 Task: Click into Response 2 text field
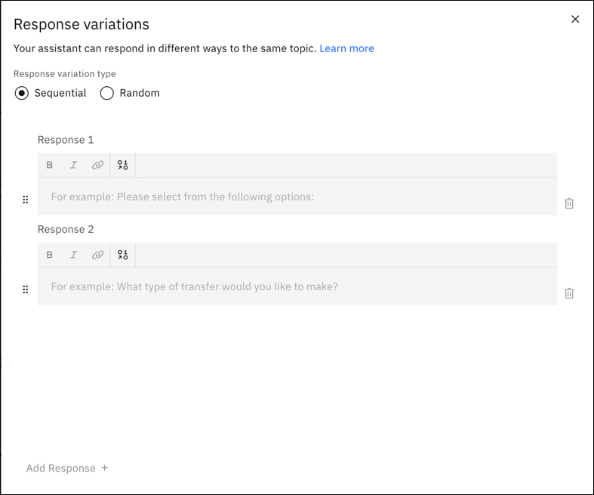pyautogui.click(x=297, y=287)
